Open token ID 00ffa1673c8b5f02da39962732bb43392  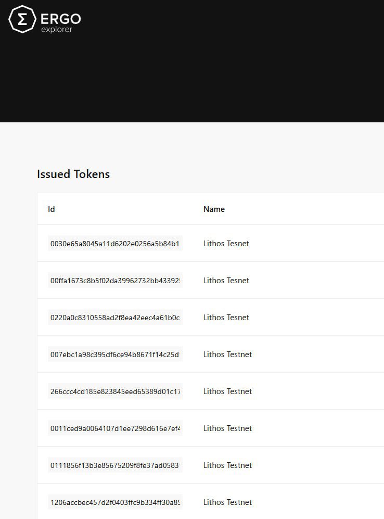[115, 281]
